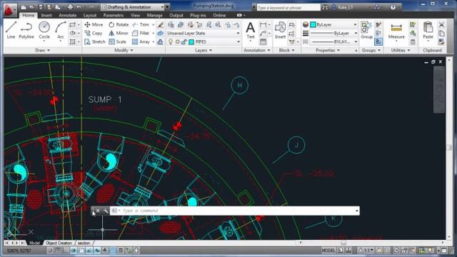Toggle lock icon for PIPES layer
The width and height of the screenshot is (457, 257).
tap(184, 42)
